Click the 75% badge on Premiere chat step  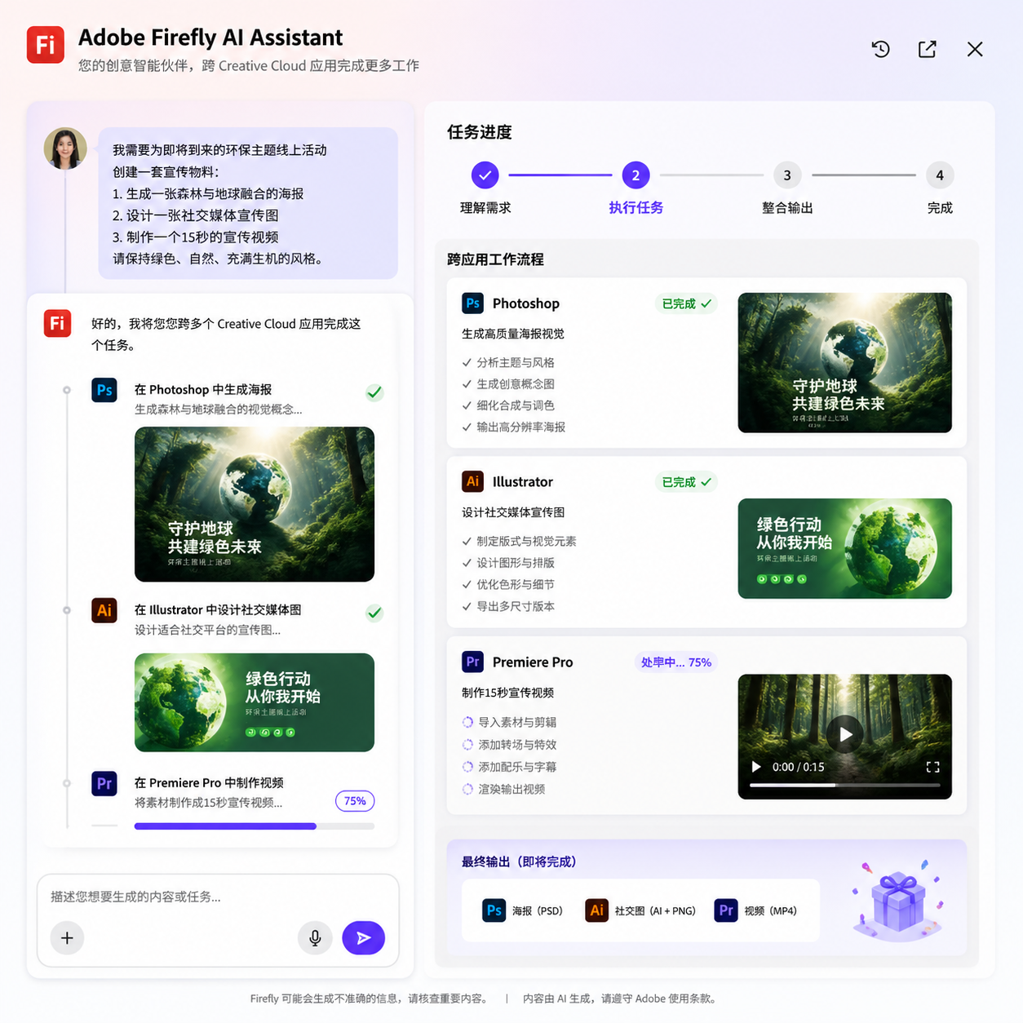pos(355,801)
